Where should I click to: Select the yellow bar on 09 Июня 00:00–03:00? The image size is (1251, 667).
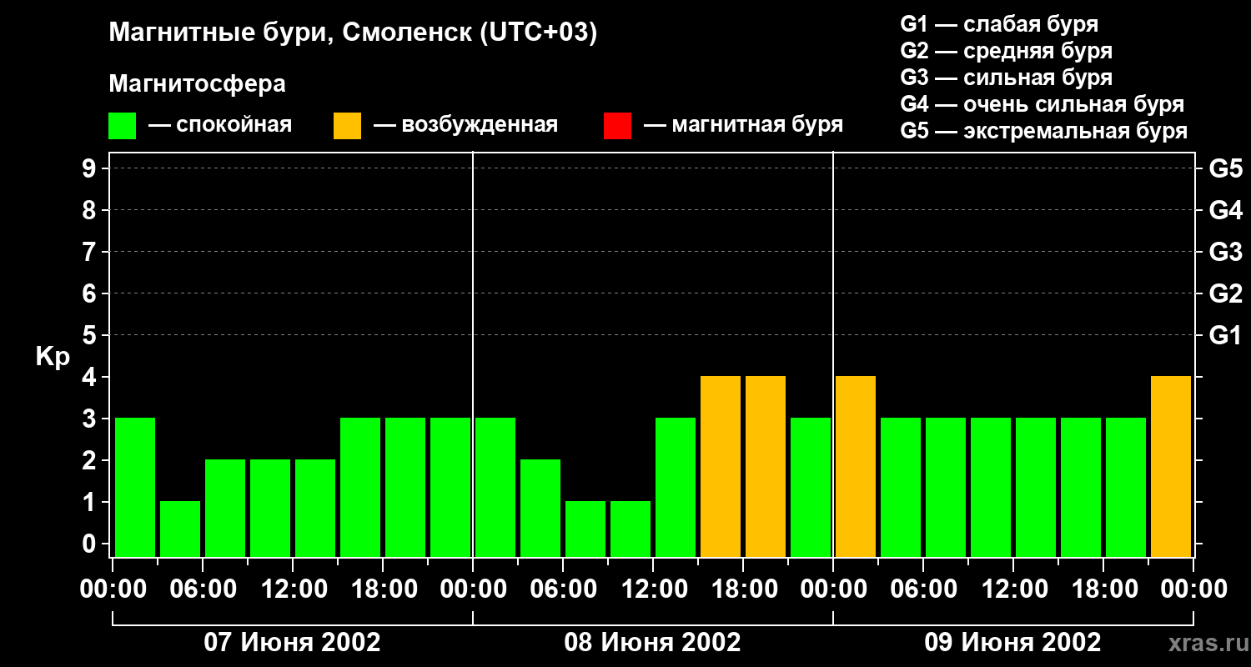856,466
